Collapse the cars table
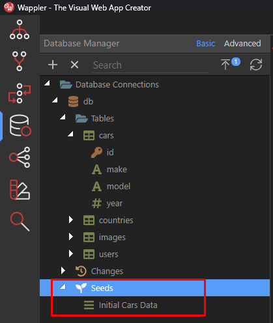 tap(70, 134)
